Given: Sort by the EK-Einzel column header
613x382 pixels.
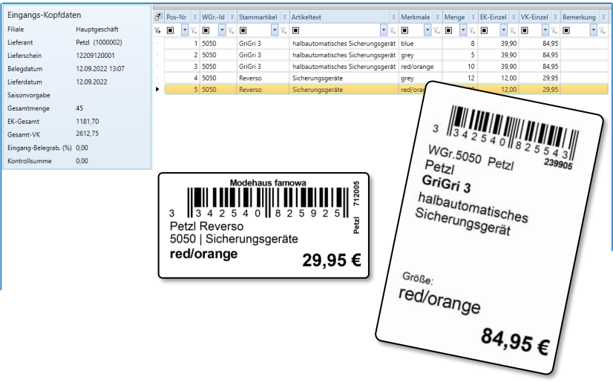Looking at the screenshot, I should tap(494, 17).
